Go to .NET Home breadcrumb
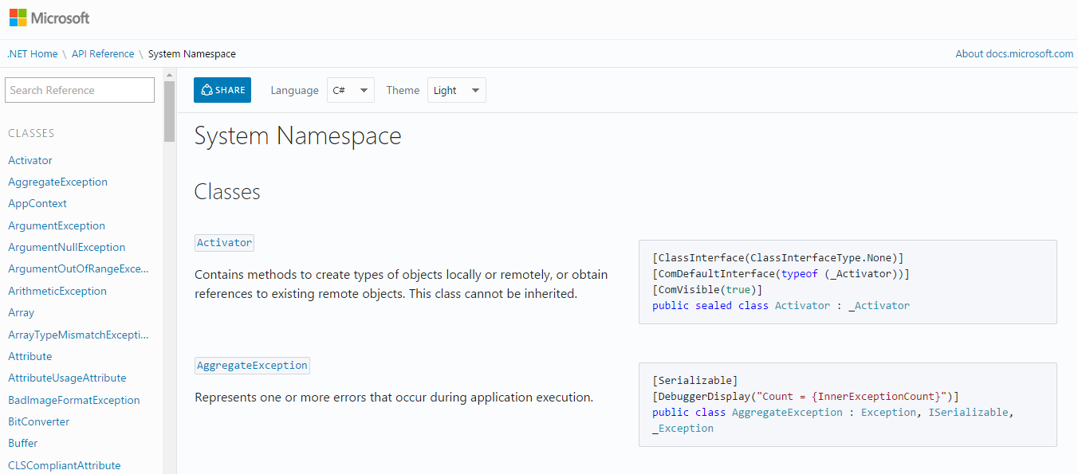The image size is (1078, 474). [33, 54]
